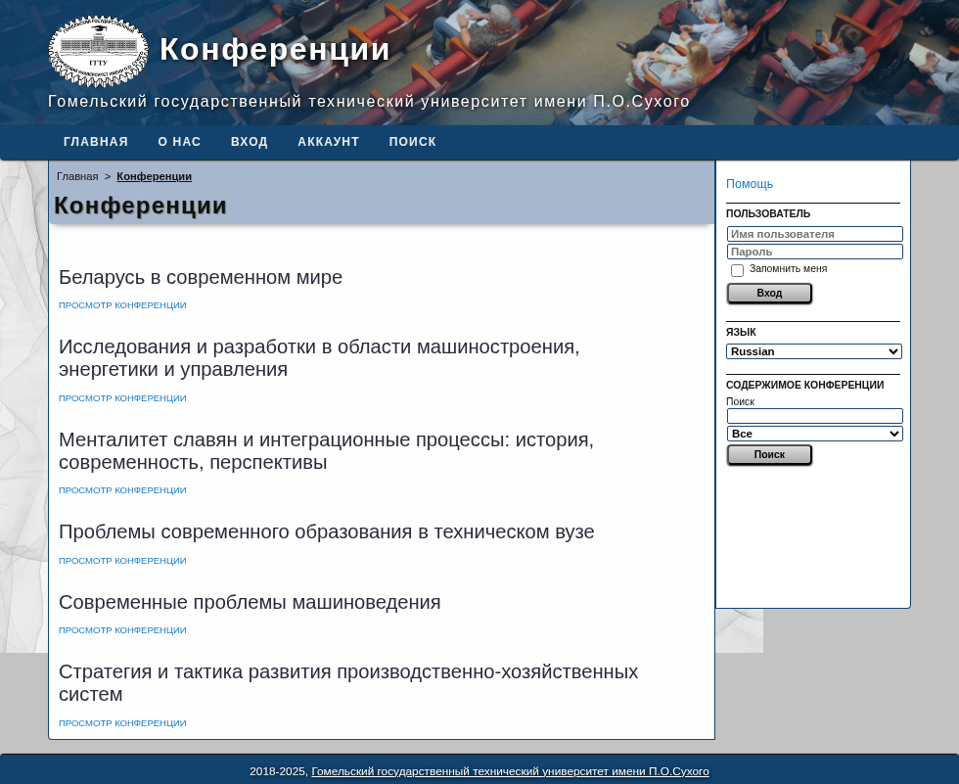View conference under Беларусь в современном мире
959x784 pixels.
click(122, 305)
